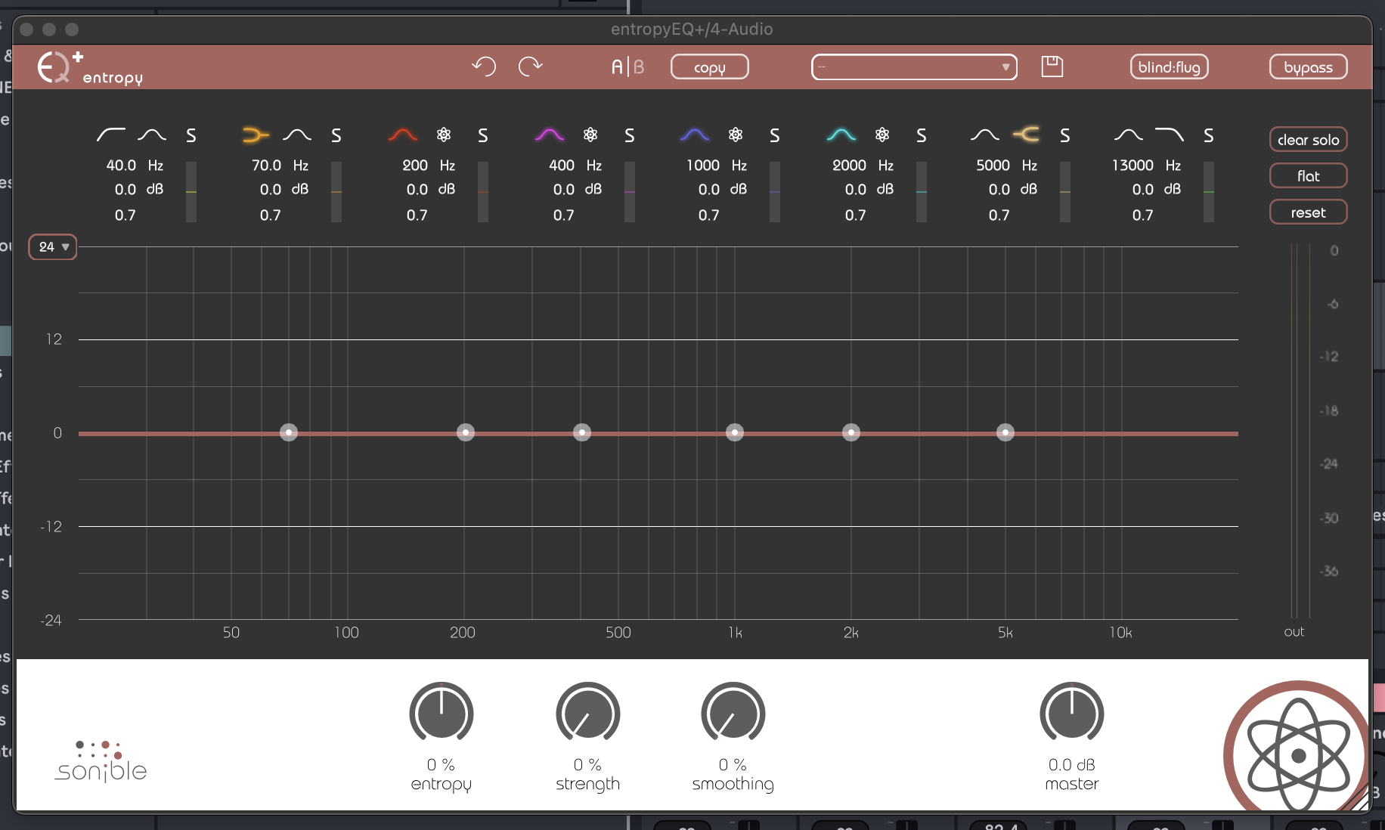1385x830 pixels.
Task: Select low-cut filter shape for 40 Hz band
Action: pyautogui.click(x=111, y=135)
